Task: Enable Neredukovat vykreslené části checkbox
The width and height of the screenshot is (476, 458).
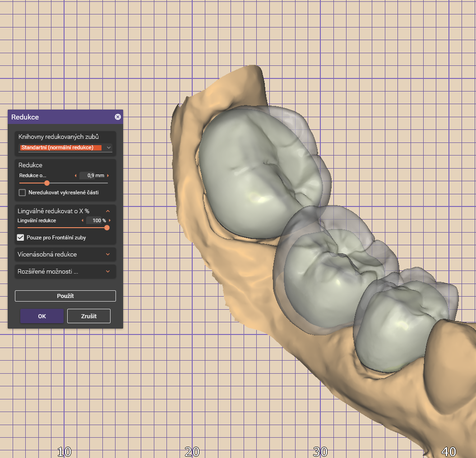Action: (22, 192)
